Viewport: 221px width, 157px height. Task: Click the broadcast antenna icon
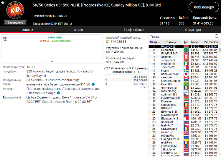coord(5,38)
